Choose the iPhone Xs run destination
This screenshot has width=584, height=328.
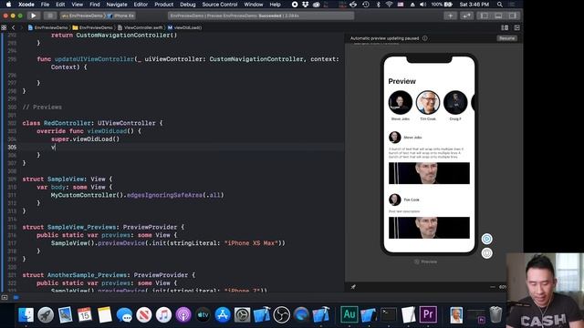point(121,15)
